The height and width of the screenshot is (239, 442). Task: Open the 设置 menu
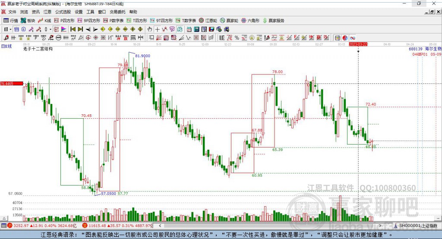pos(79,12)
